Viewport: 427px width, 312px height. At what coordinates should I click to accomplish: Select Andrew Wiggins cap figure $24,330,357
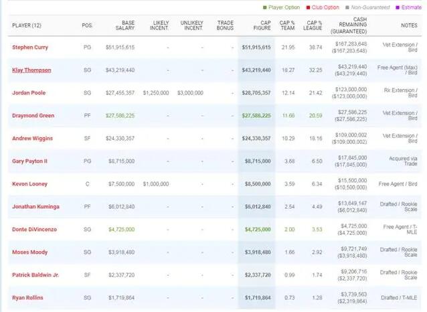click(256, 139)
